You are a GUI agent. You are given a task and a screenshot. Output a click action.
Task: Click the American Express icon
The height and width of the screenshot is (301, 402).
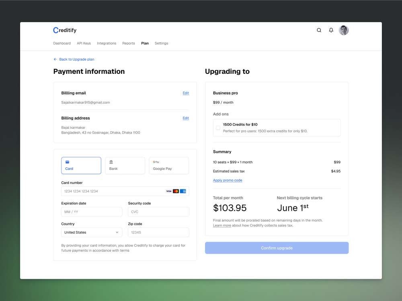coord(183,191)
